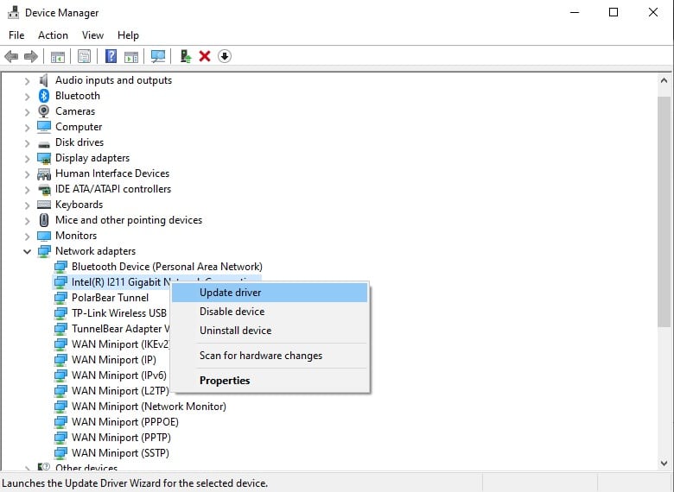Collapse the Network adapters category
Screen dimensions: 674x492
click(x=27, y=251)
